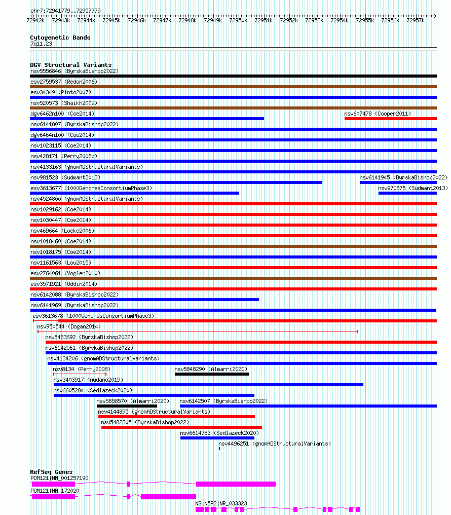Click the black bar under nsv5848290
The image size is (451, 515).
point(212,374)
